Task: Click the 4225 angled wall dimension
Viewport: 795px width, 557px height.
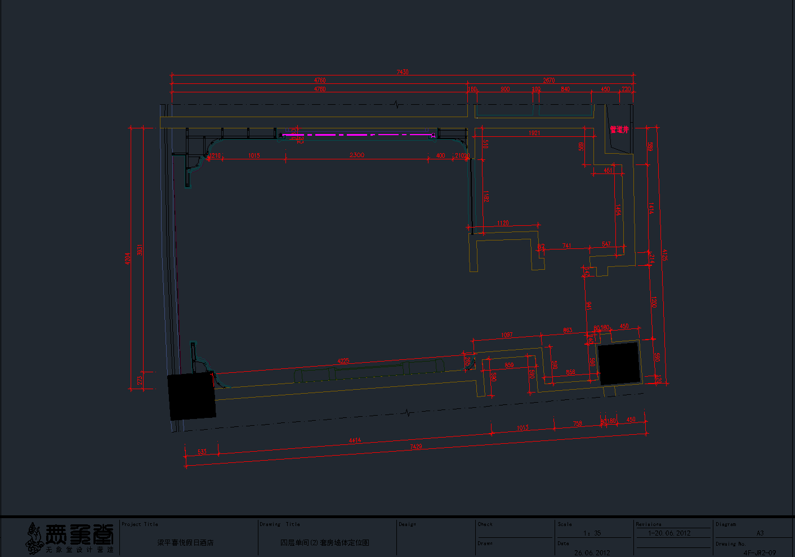Action: pos(343,361)
